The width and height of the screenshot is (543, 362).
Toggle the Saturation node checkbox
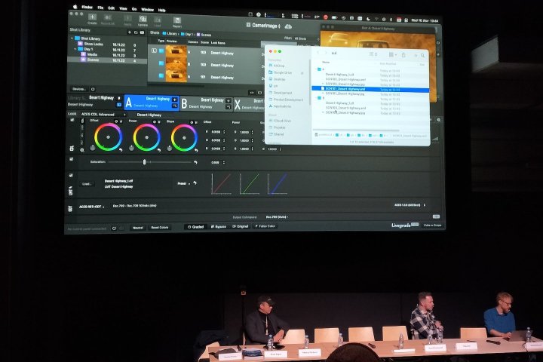click(x=72, y=159)
